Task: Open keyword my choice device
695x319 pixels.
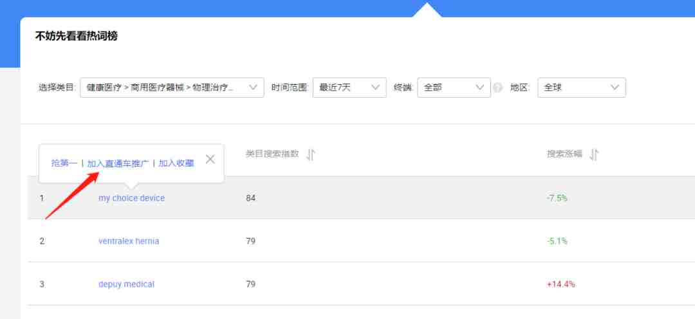Action: tap(132, 198)
